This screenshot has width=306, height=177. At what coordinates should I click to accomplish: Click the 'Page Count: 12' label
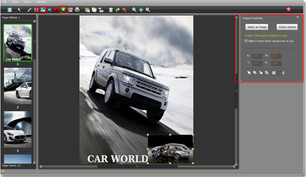point(11,165)
